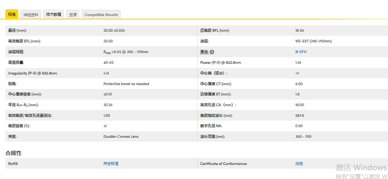Click the 有效焦距/有效孔径直径比 label

coord(30,115)
